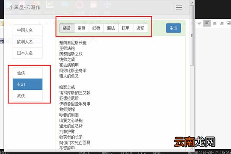Select 中国人名 in the left list

[x=28, y=30]
